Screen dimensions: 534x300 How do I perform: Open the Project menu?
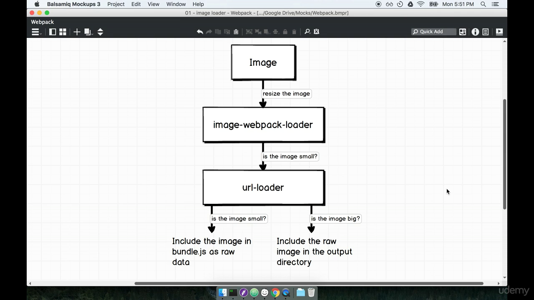point(116,4)
